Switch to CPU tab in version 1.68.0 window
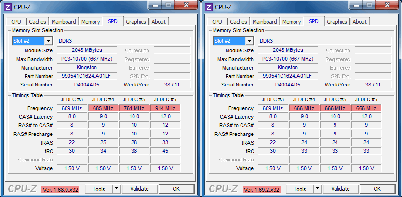402x197 pixels. [x=16, y=22]
